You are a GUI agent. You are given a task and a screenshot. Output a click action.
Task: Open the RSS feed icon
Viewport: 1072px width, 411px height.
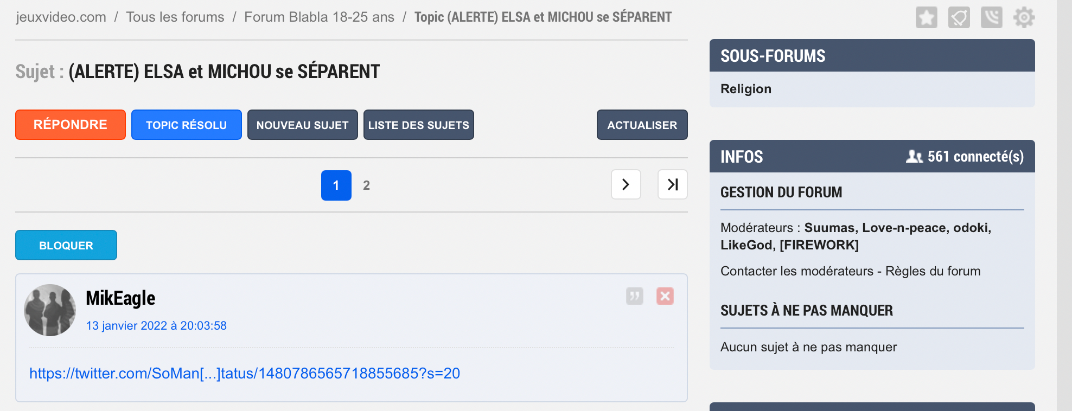[x=991, y=17]
